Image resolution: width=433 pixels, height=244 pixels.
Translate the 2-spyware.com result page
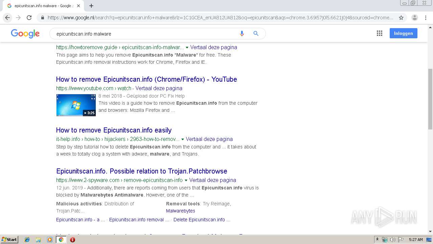[x=212, y=180]
